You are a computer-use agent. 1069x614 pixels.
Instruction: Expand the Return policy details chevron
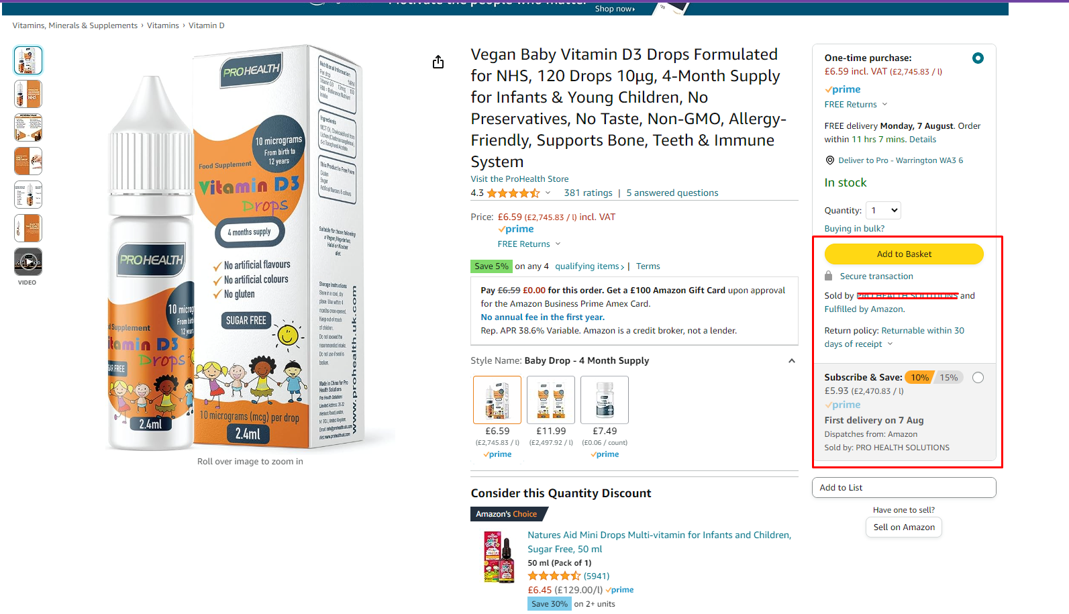pyautogui.click(x=890, y=344)
